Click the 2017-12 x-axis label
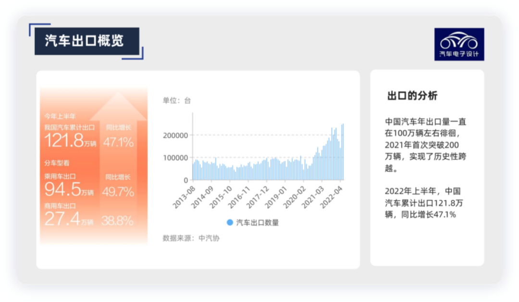519x302 pixels. click(258, 197)
